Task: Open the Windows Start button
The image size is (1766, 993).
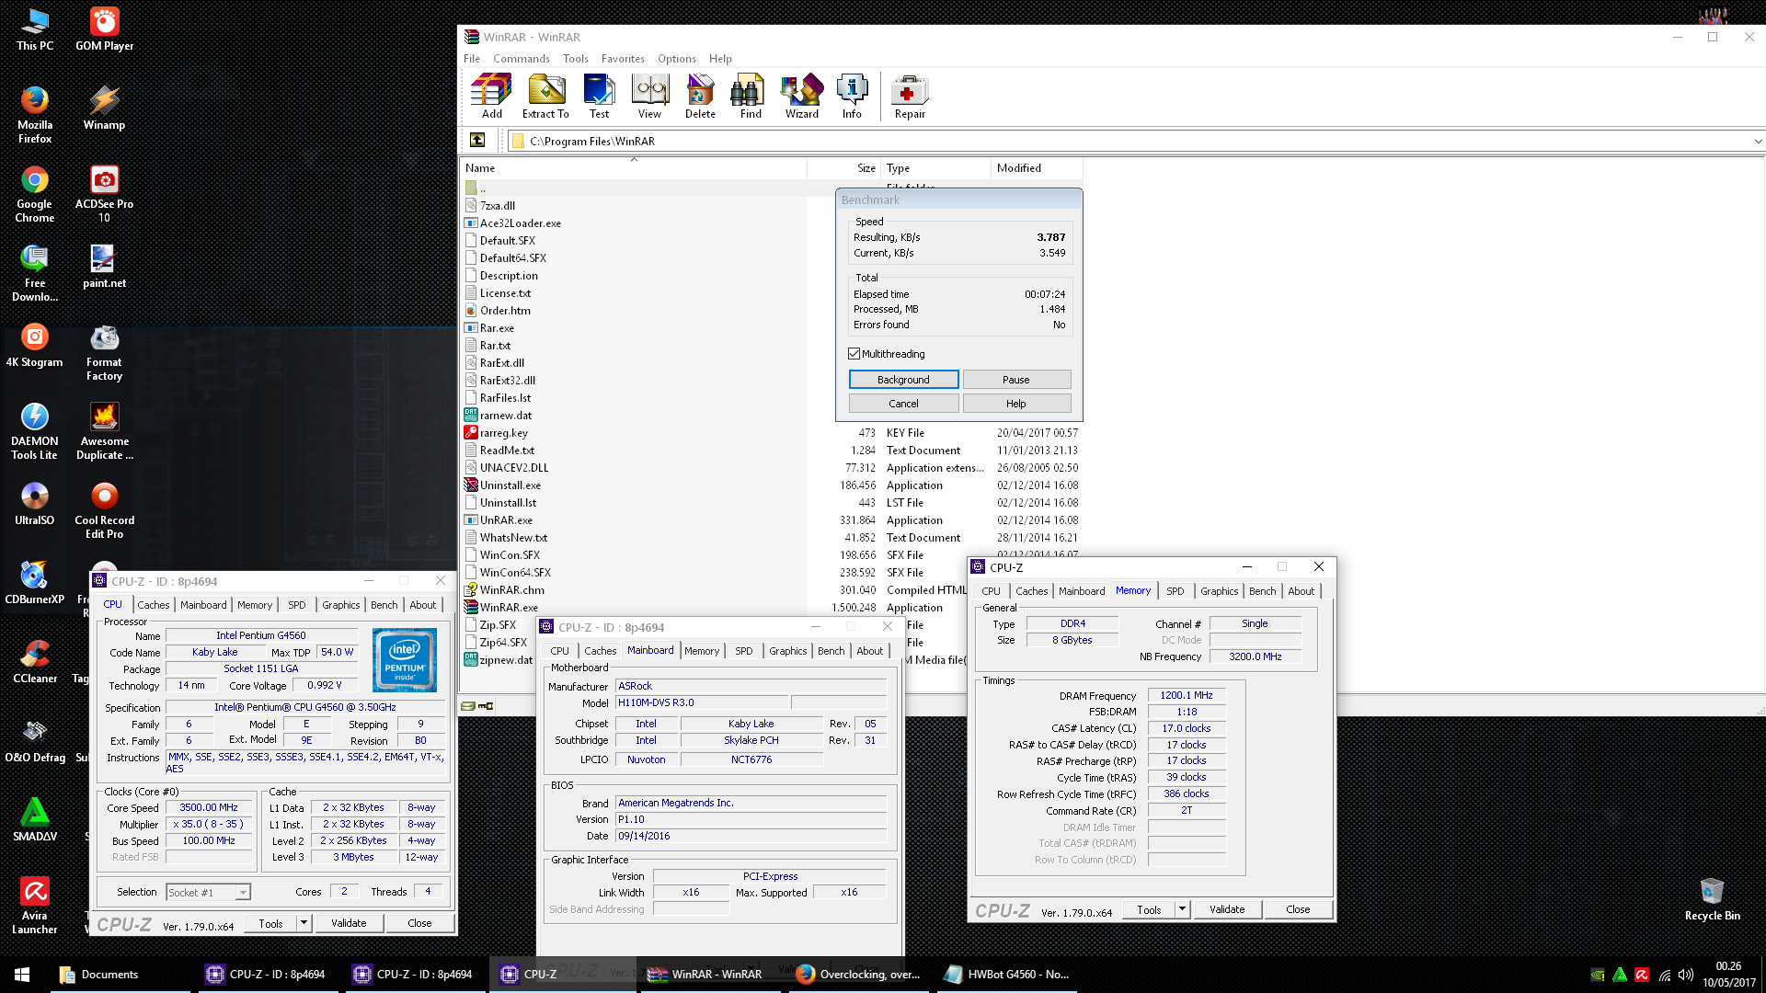Action: (22, 975)
